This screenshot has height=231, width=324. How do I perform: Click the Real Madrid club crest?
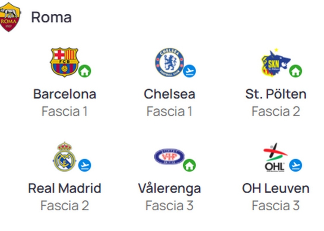64,157
